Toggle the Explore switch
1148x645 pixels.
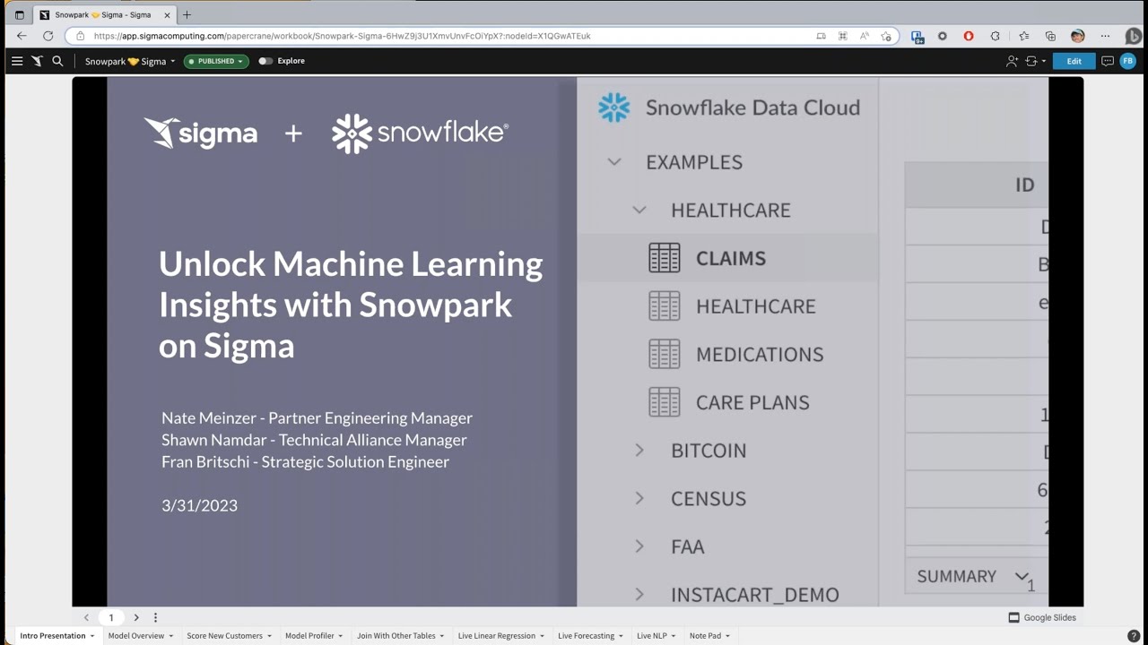point(265,61)
